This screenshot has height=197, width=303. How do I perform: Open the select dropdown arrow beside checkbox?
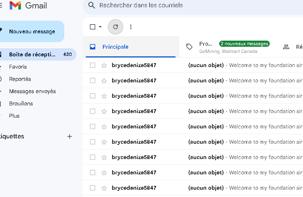coord(100,27)
